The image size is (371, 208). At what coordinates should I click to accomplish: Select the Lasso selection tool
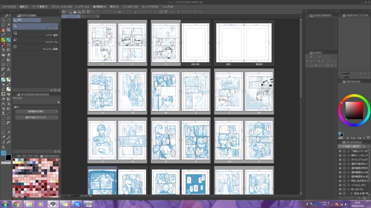[x=3, y=25]
